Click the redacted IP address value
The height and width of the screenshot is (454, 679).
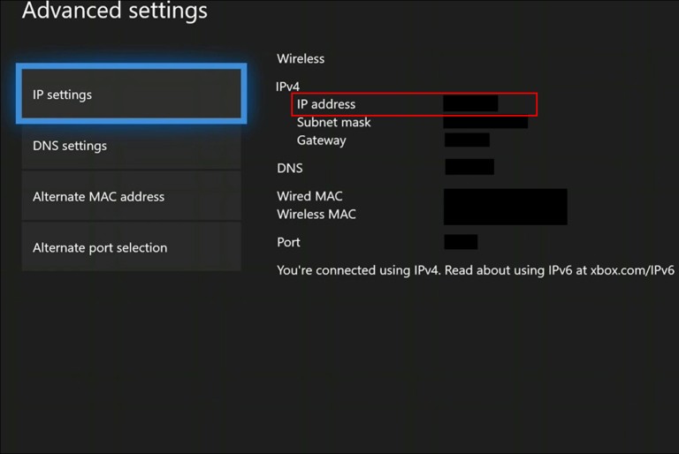pos(470,104)
